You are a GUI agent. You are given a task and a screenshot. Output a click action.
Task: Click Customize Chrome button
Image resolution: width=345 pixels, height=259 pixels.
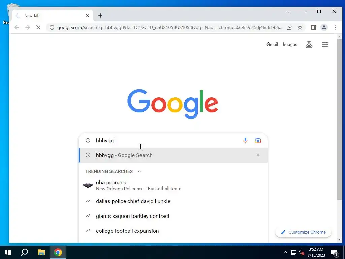pos(303,232)
